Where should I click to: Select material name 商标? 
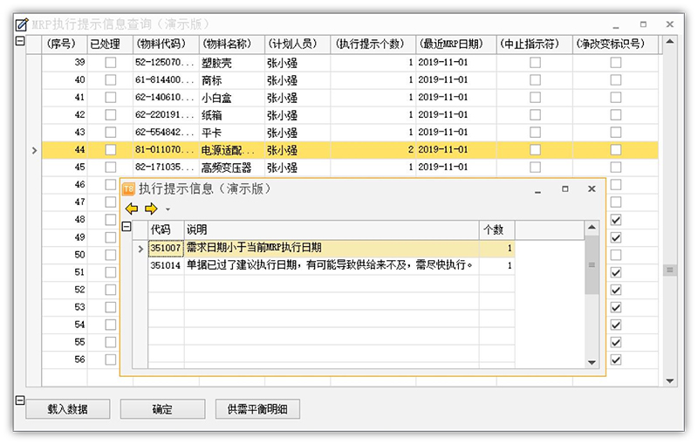tap(211, 80)
